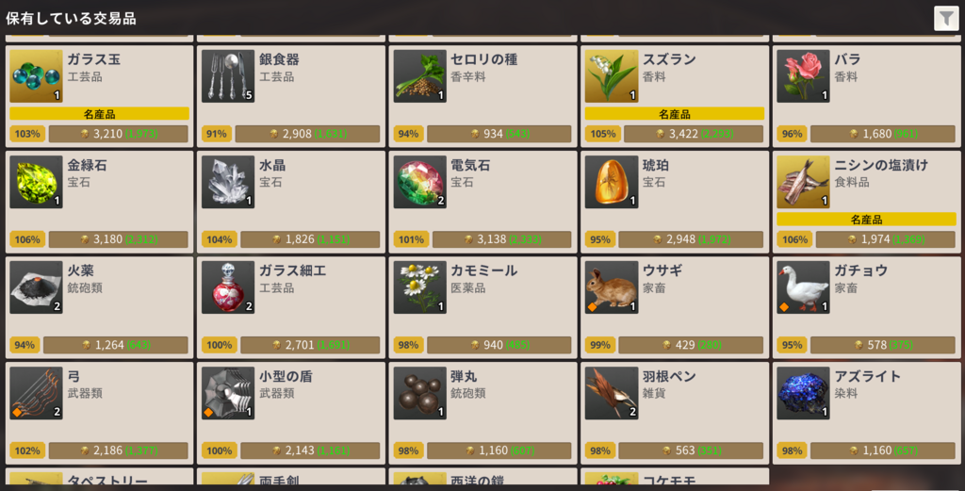965x491 pixels.
Task: Click the ガラス細工 price bar showing 2,701
Action: 310,345
